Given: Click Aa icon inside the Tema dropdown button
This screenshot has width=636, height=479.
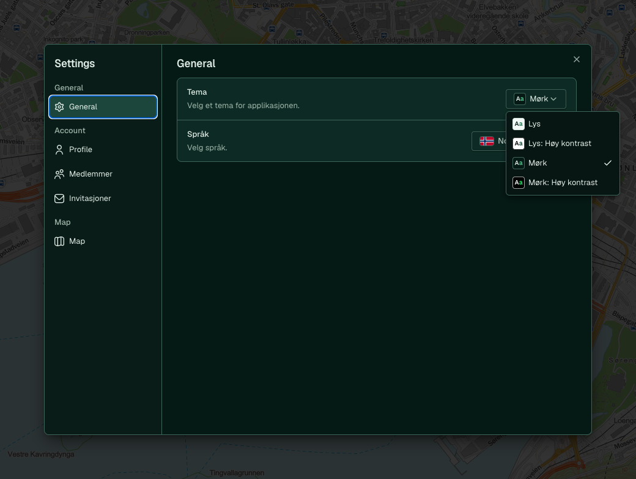Looking at the screenshot, I should pyautogui.click(x=520, y=99).
